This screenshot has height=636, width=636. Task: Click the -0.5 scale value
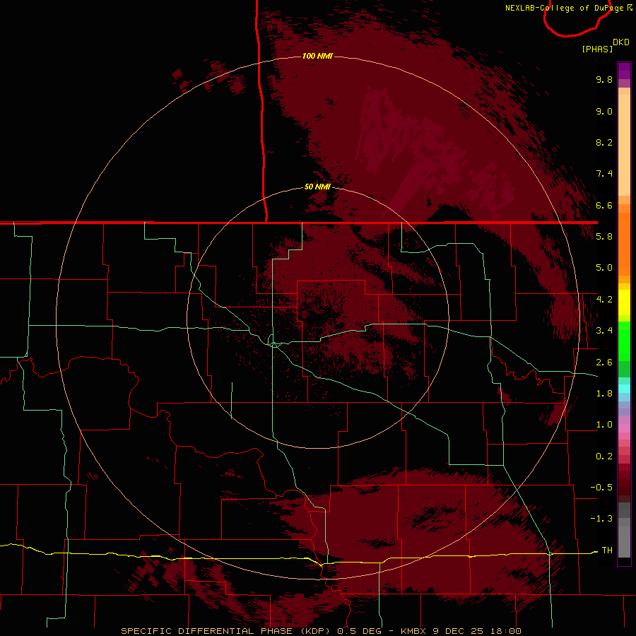601,488
